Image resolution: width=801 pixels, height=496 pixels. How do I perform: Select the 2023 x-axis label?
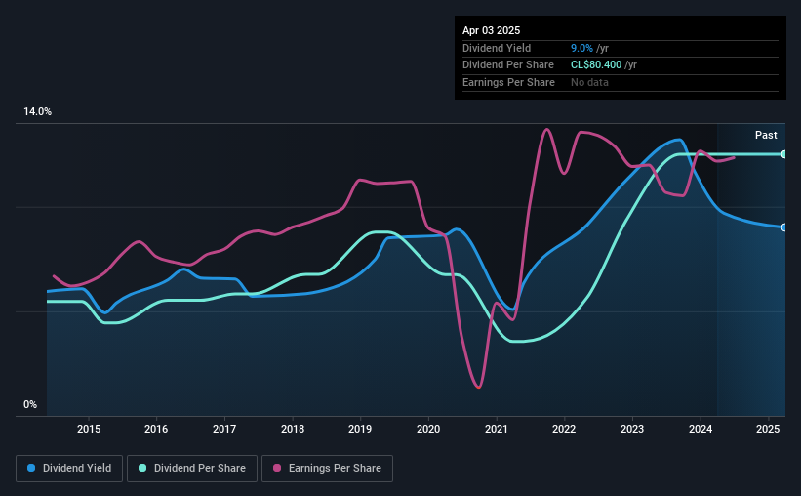coord(632,429)
